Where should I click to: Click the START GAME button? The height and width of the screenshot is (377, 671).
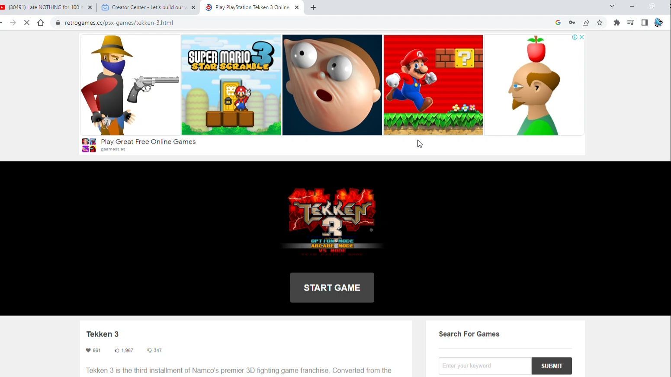pos(332,288)
